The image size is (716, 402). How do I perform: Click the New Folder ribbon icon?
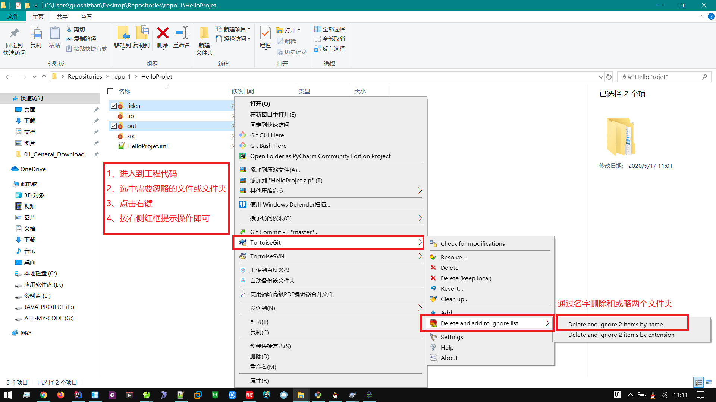[204, 33]
